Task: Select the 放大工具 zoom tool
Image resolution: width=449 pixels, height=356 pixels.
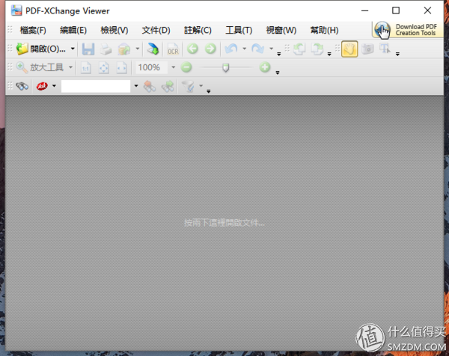Action: 40,67
